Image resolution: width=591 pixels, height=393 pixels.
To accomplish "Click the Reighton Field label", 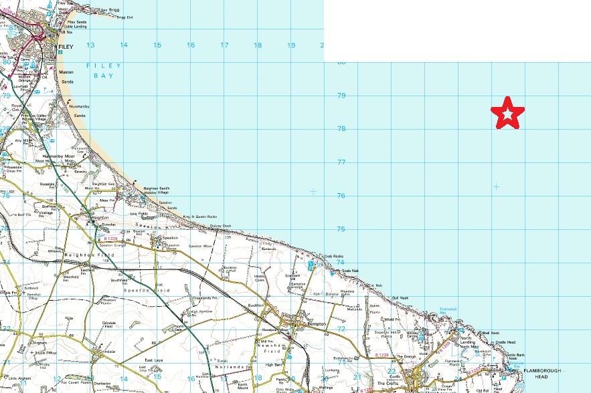I will point(89,255).
